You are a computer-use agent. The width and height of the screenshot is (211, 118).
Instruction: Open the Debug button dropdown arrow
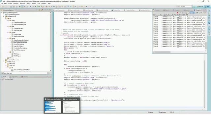click(35, 7)
